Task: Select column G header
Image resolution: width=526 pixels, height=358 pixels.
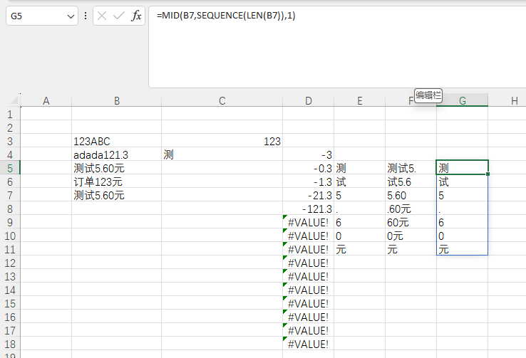Action: 463,100
